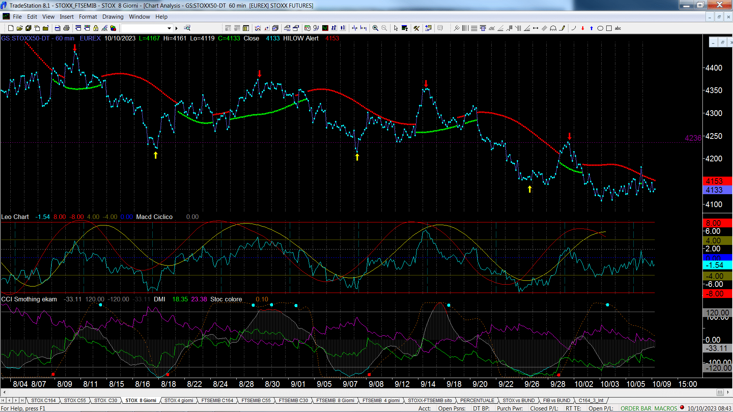Viewport: 733px width, 412px height.
Task: Switch to the STOXX-FTSEMIB sito tab
Action: tap(429, 401)
